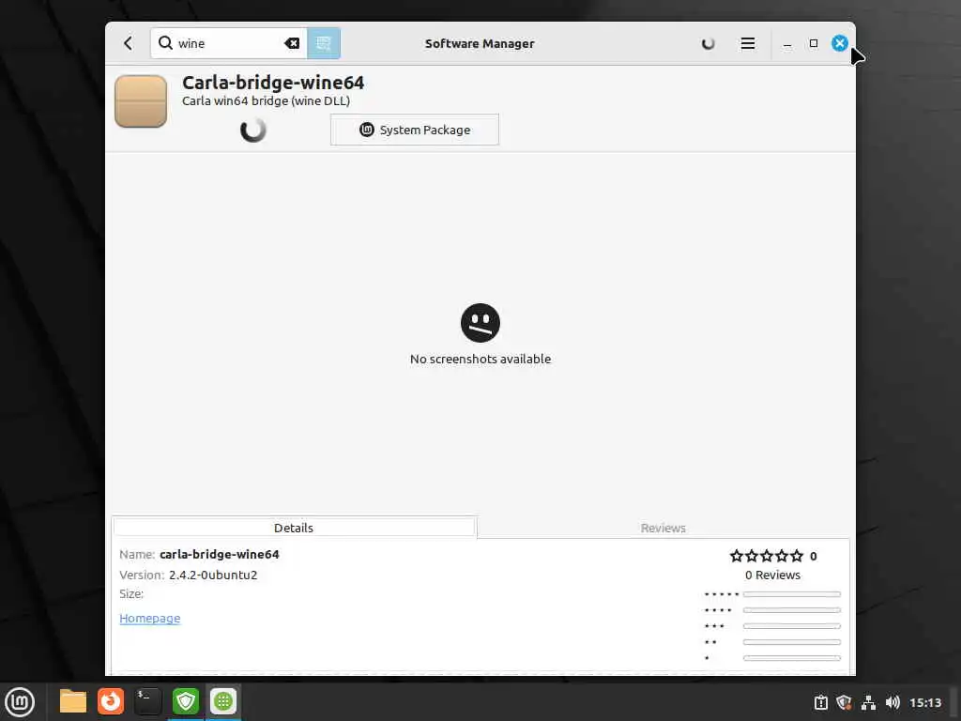Open the update shield tray icon

(845, 702)
